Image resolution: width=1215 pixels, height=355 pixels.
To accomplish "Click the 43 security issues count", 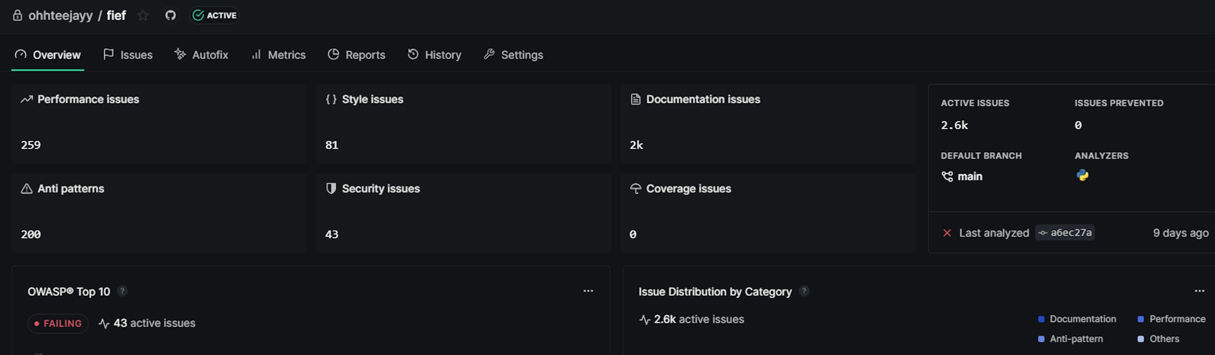I will pos(332,234).
